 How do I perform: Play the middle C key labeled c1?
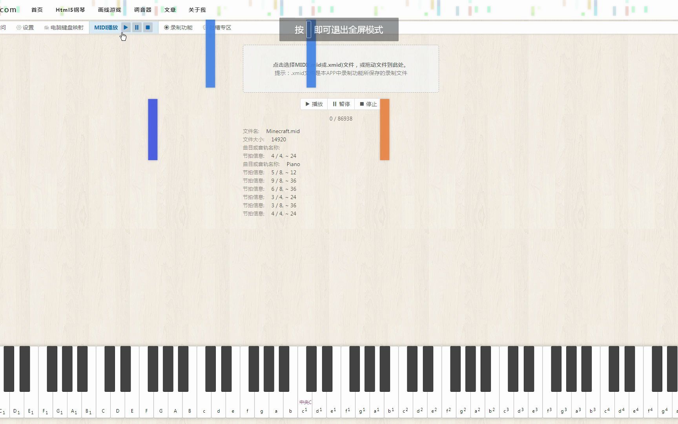click(x=305, y=404)
